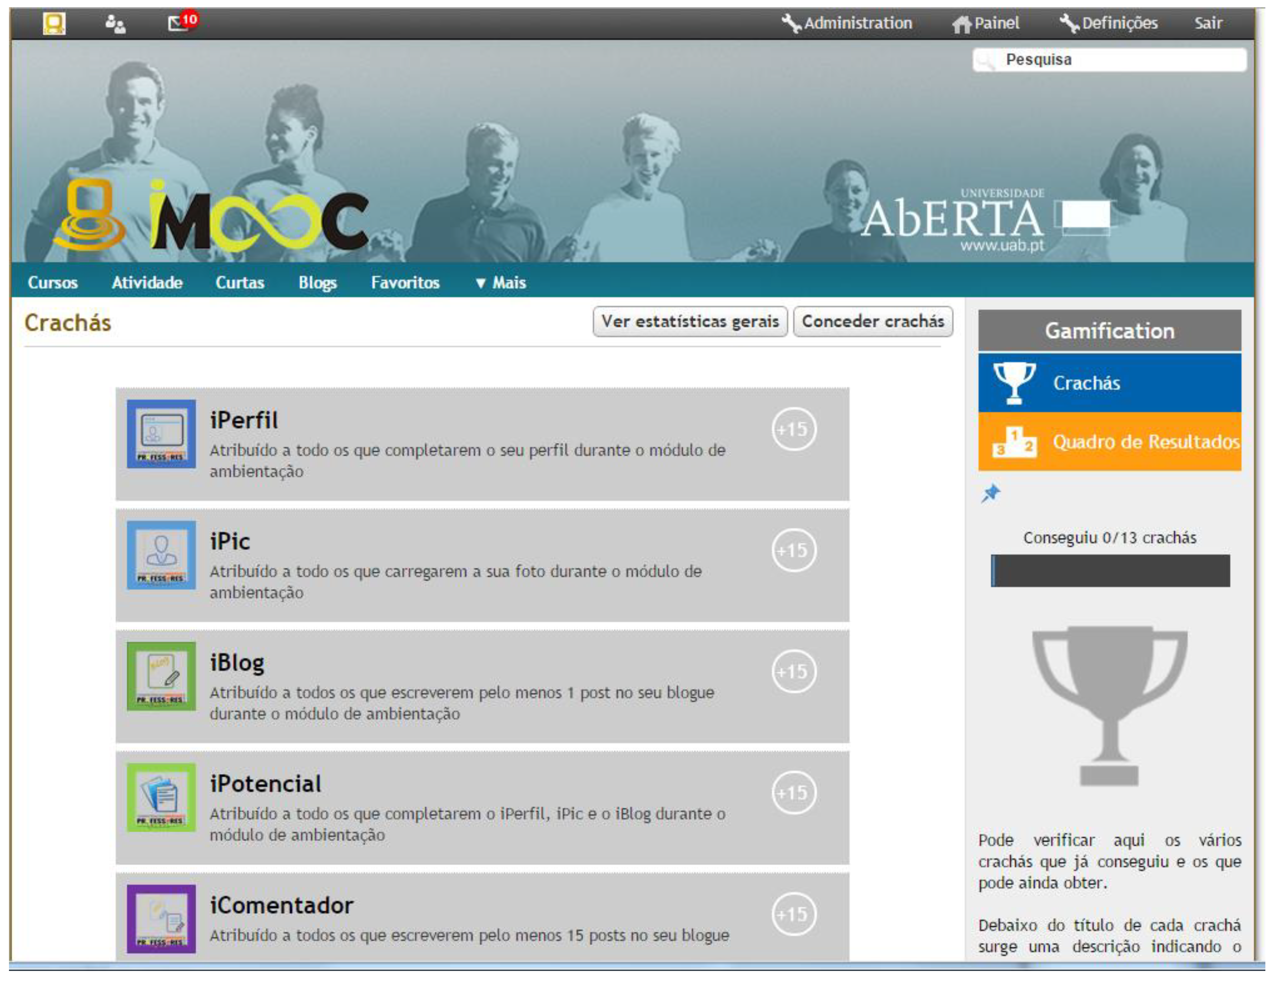Click the yellow site logo icon in top bar
Viewport: 1279px width, 986px height.
tap(55, 24)
